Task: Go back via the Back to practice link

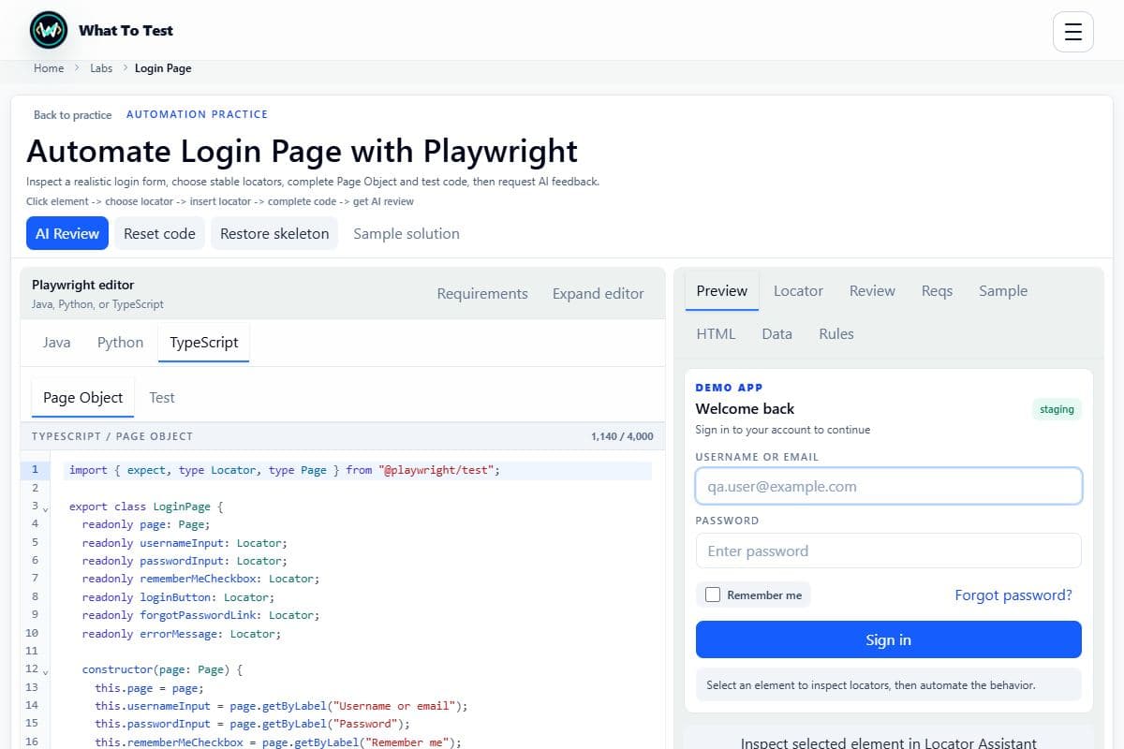Action: point(72,115)
